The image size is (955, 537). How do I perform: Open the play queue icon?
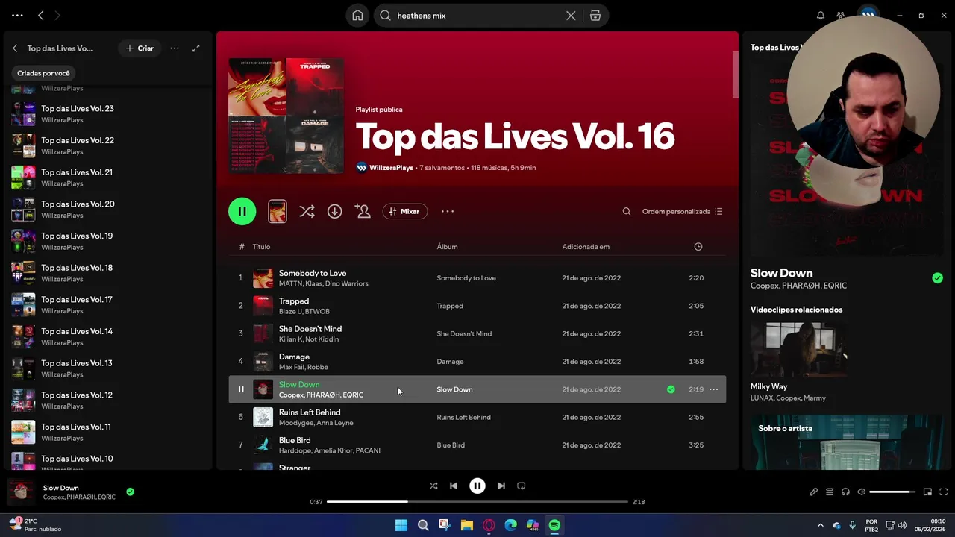pyautogui.click(x=830, y=492)
